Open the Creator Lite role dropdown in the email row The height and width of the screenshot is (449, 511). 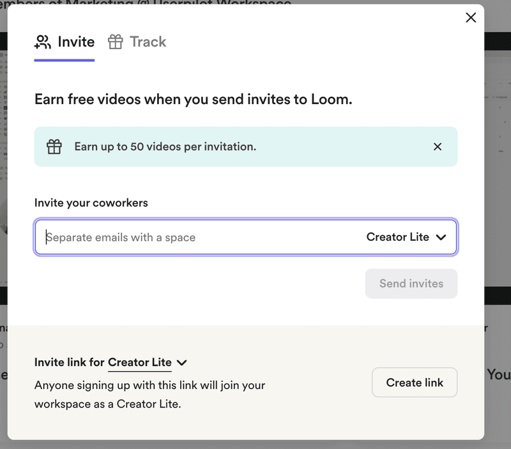tap(406, 237)
